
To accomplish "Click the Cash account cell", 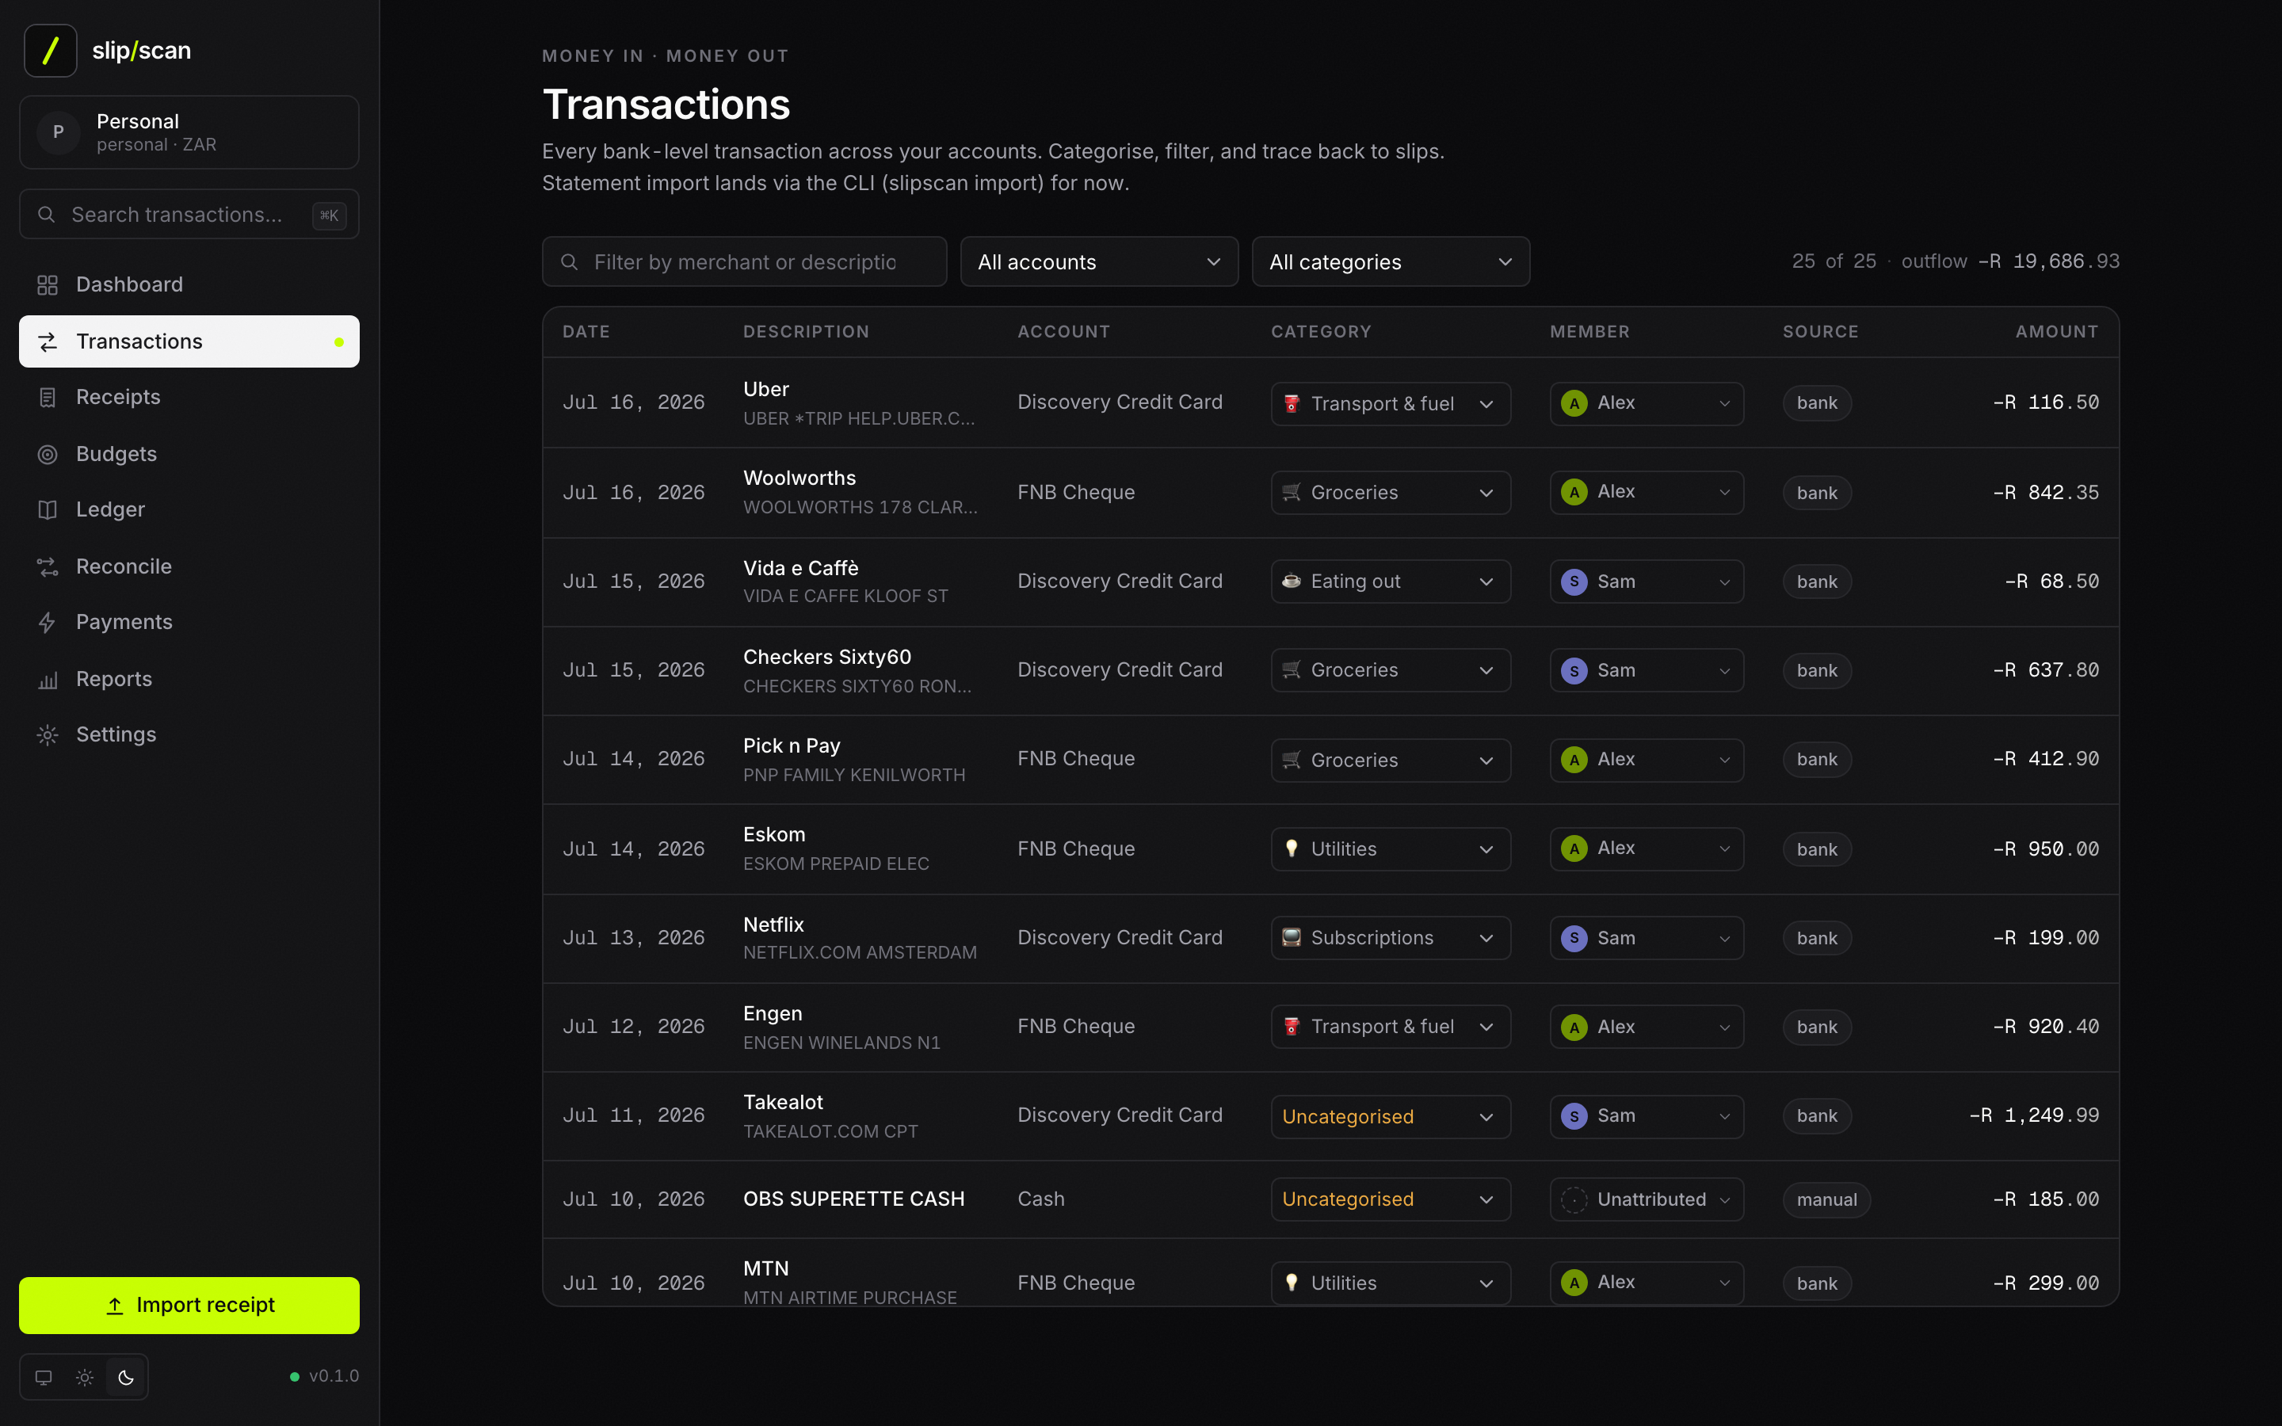I will point(1041,1199).
